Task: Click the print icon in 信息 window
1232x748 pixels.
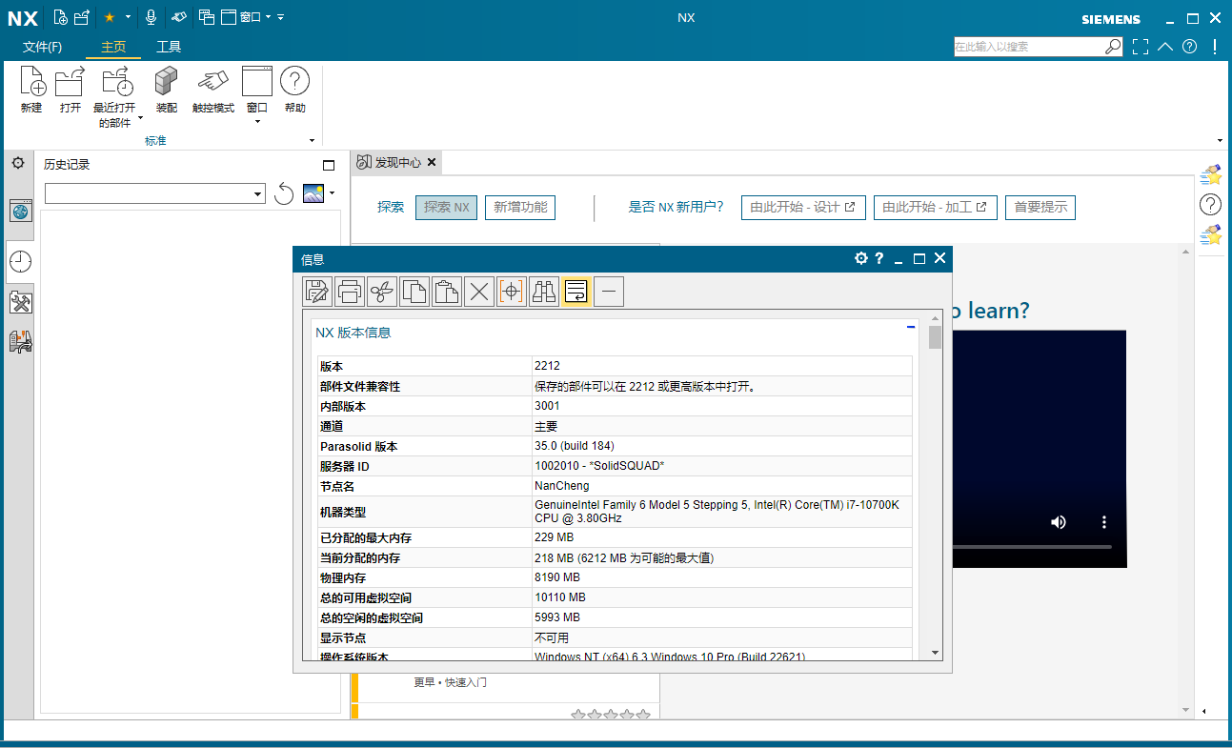Action: 350,292
